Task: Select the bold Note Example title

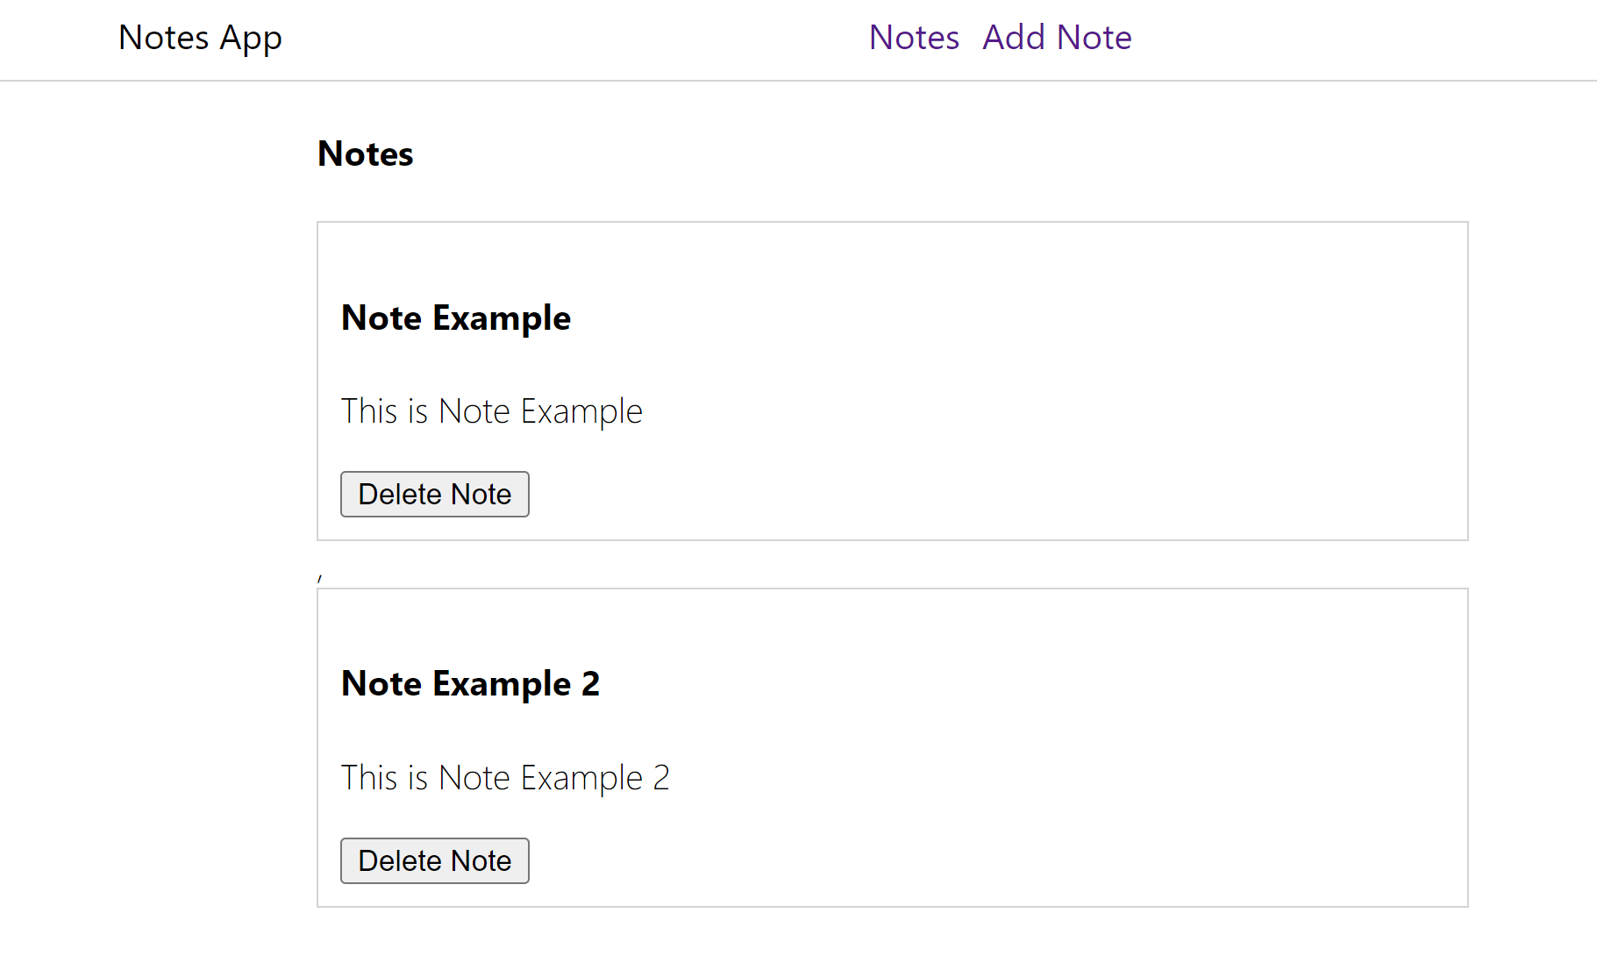Action: click(x=455, y=317)
